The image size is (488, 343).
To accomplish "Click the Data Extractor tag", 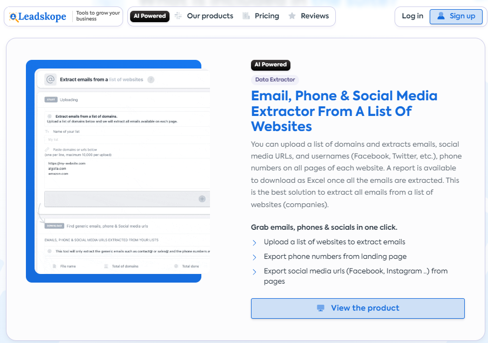I will click(275, 80).
